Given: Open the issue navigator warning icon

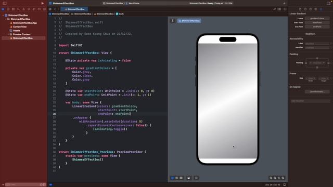Looking at the screenshot, I should coord(23,9).
